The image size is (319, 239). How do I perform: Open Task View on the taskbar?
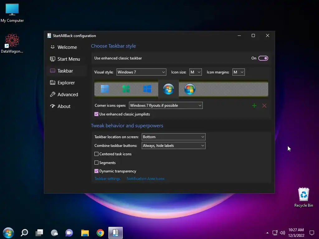click(x=39, y=233)
